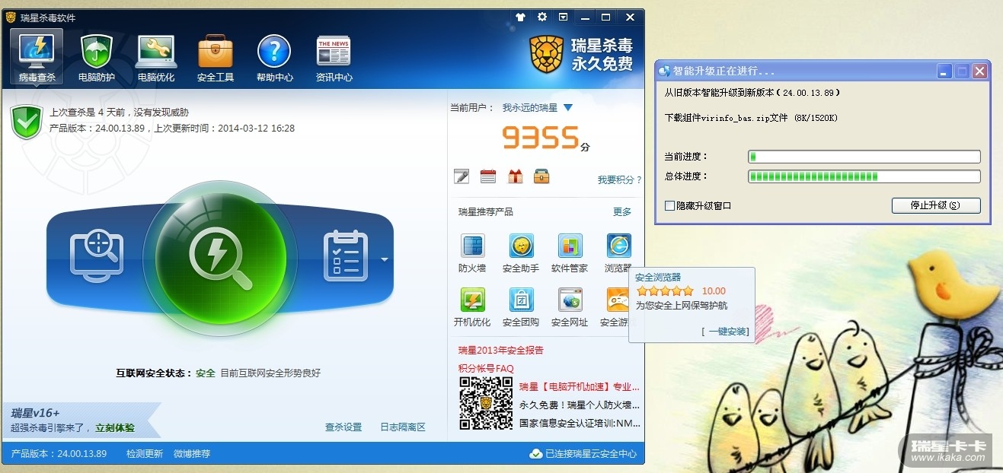
Task: Click the pencil edit icon under score
Action: tap(462, 176)
